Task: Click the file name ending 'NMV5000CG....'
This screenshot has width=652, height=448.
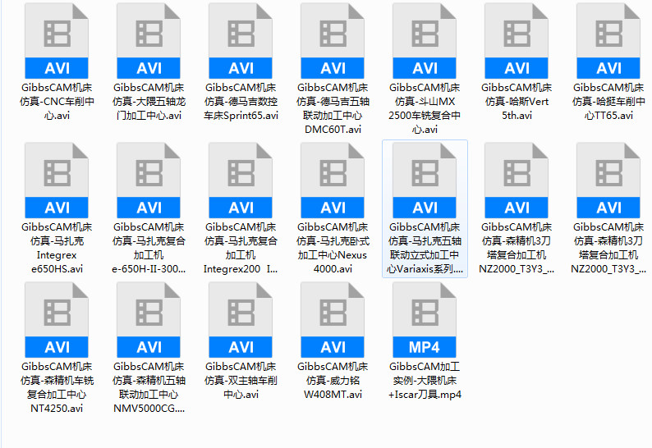Action: point(149,388)
